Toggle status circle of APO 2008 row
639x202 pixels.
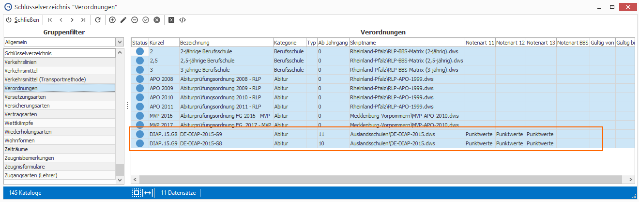140,78
